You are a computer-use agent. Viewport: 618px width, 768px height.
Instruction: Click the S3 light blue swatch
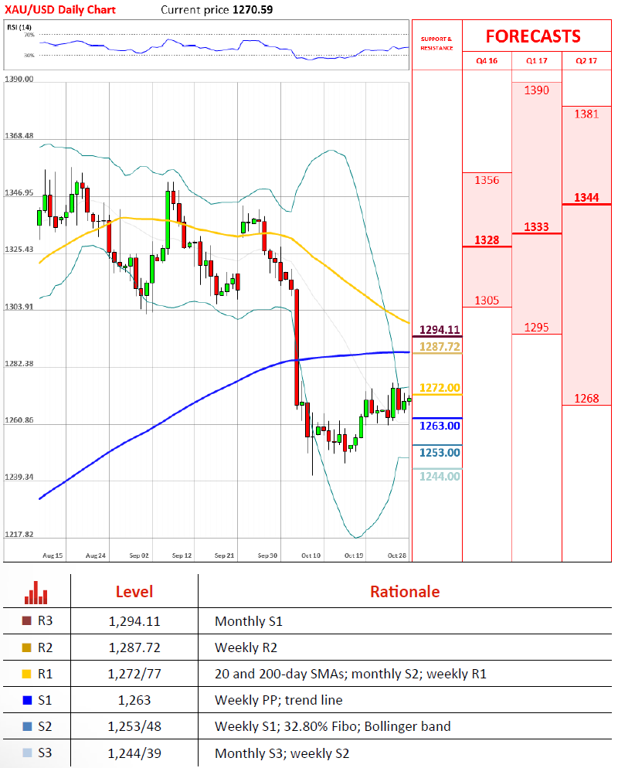pos(27,753)
